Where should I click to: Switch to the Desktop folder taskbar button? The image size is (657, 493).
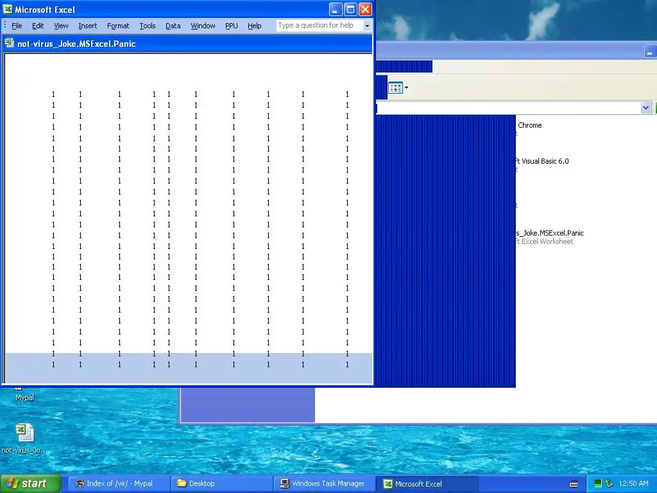(x=221, y=483)
